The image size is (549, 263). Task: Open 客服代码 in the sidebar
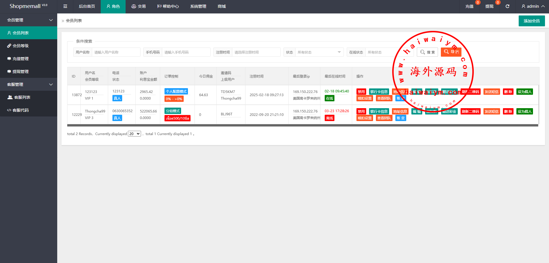point(29,110)
